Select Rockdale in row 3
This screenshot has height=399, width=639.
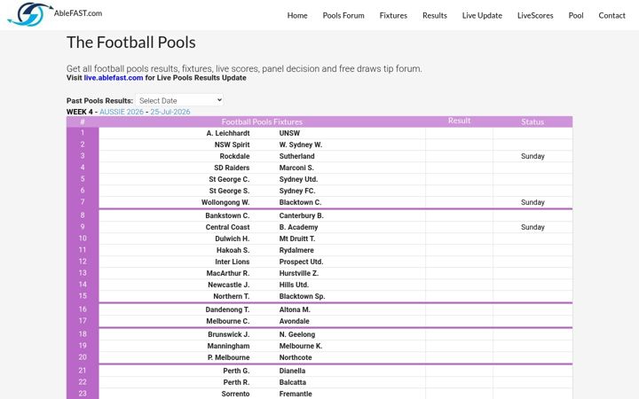point(234,156)
